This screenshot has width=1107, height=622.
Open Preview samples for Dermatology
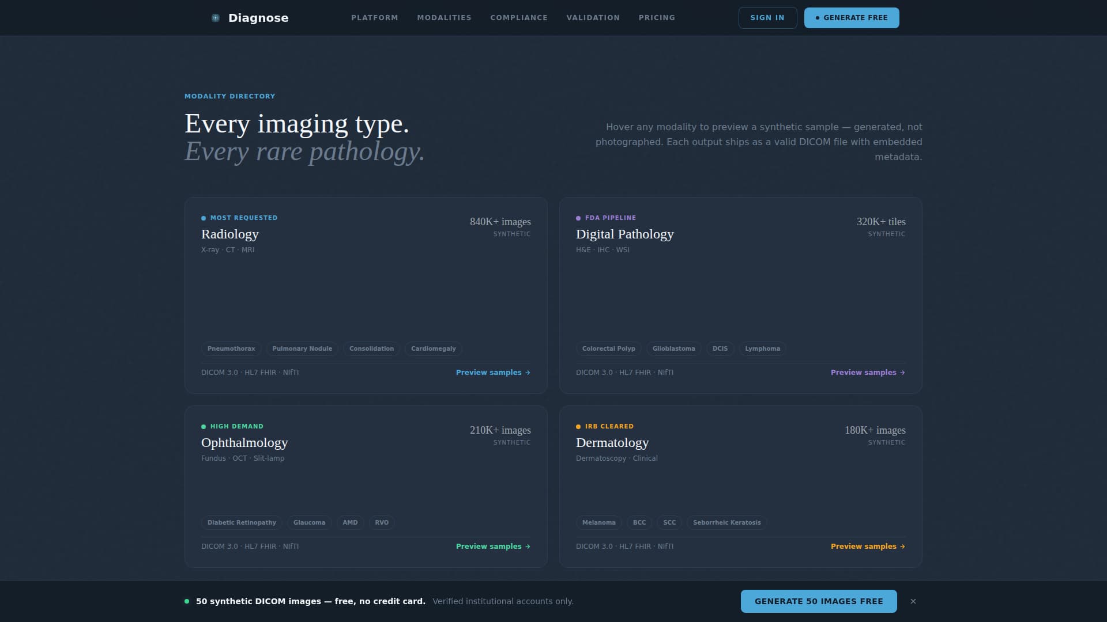pyautogui.click(x=868, y=547)
